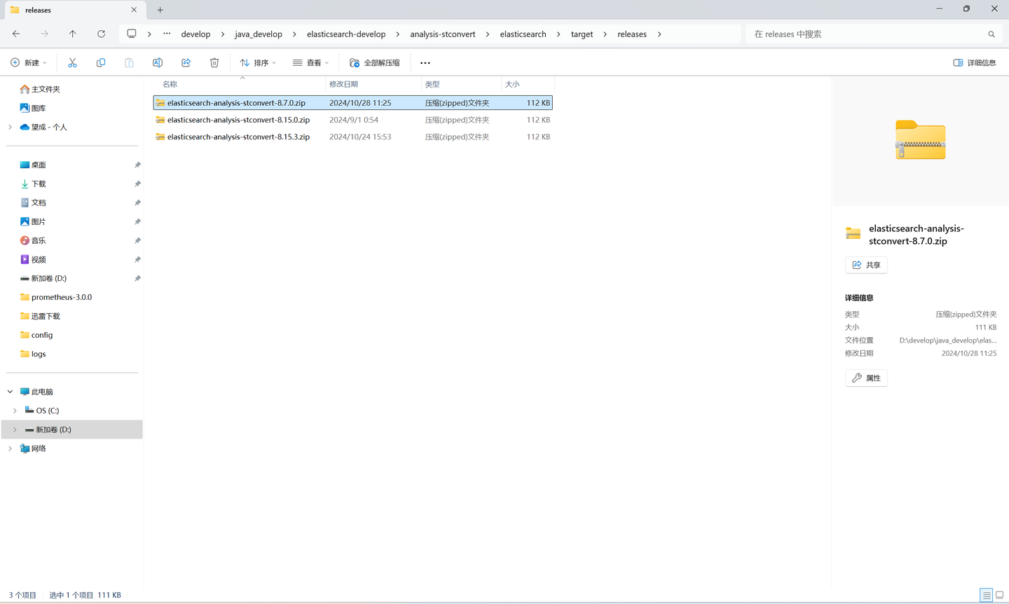1009x604 pixels.
Task: Refresh the releases folder view
Action: click(101, 34)
